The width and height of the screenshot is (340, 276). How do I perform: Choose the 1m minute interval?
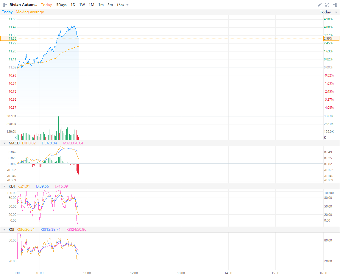pyautogui.click(x=101, y=5)
